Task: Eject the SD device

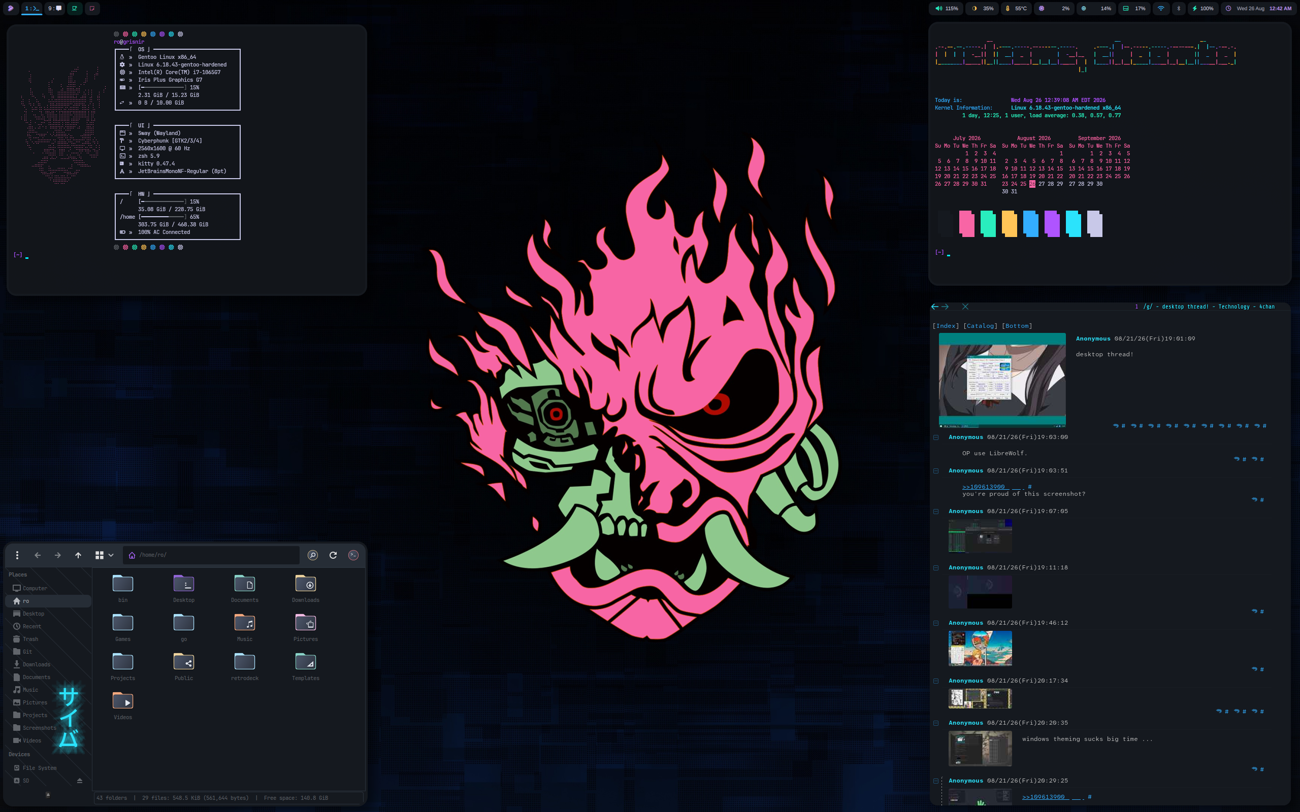Action: pyautogui.click(x=80, y=781)
